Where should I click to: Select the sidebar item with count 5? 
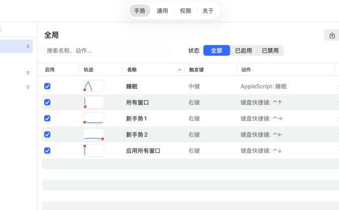tap(16, 46)
